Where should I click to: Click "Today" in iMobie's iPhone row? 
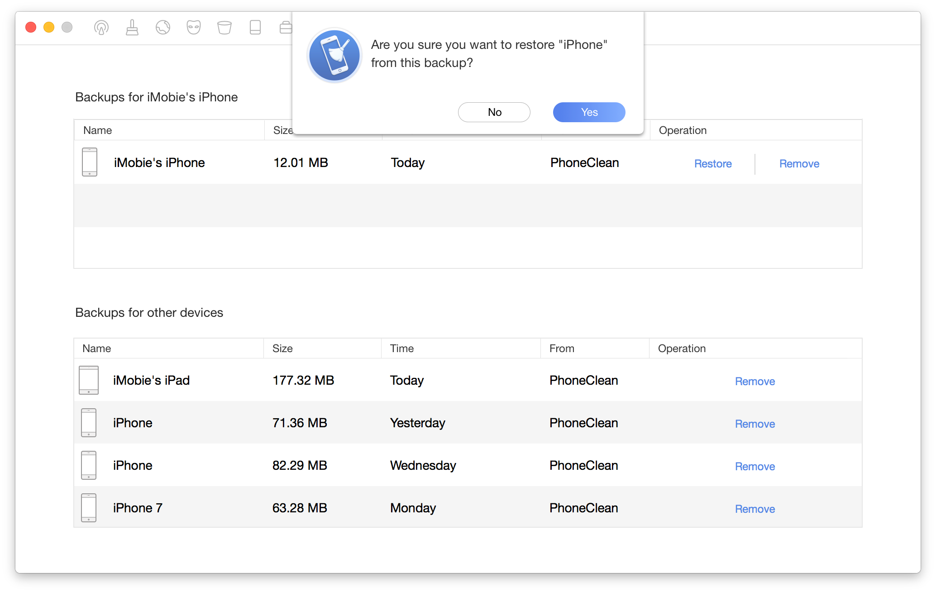[408, 162]
